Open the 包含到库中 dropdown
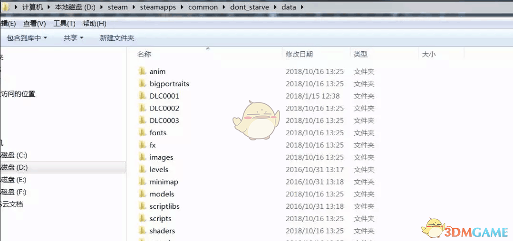Image resolution: width=513 pixels, height=241 pixels. tap(27, 38)
